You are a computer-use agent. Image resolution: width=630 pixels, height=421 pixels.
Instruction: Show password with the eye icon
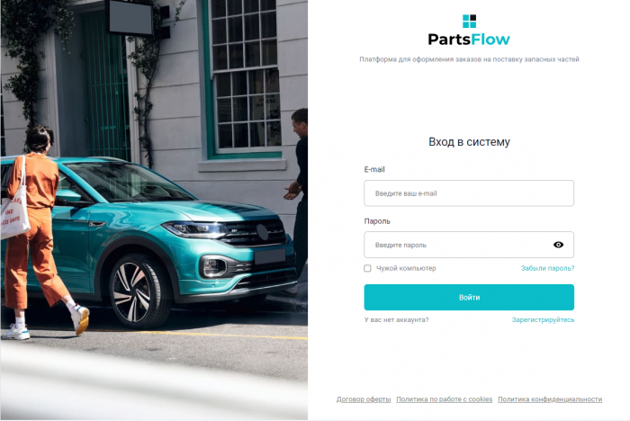coord(558,245)
